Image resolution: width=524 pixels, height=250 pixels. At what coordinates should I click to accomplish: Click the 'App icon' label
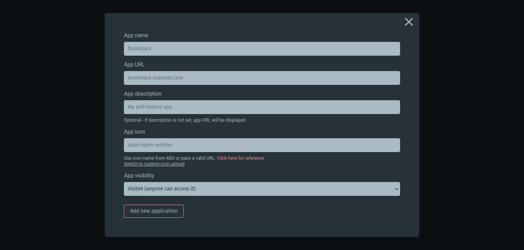pos(134,132)
